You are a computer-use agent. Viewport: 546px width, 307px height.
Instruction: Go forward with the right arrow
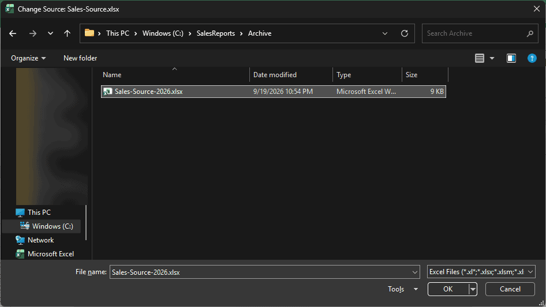[33, 33]
